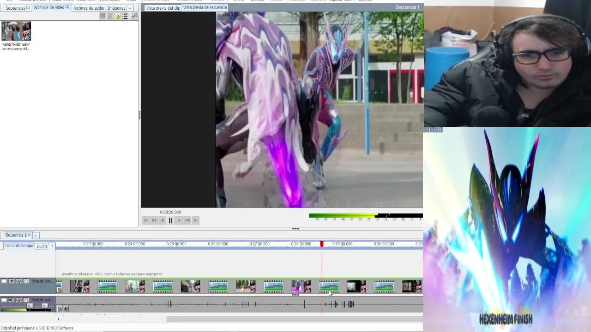The height and width of the screenshot is (332, 591).
Task: Click the previous clip playback button
Action: 154,220
